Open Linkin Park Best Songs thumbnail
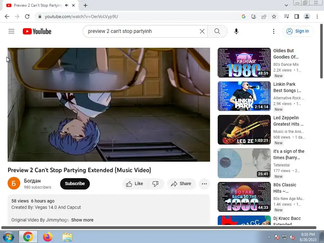This screenshot has width=324, height=243. [244, 96]
